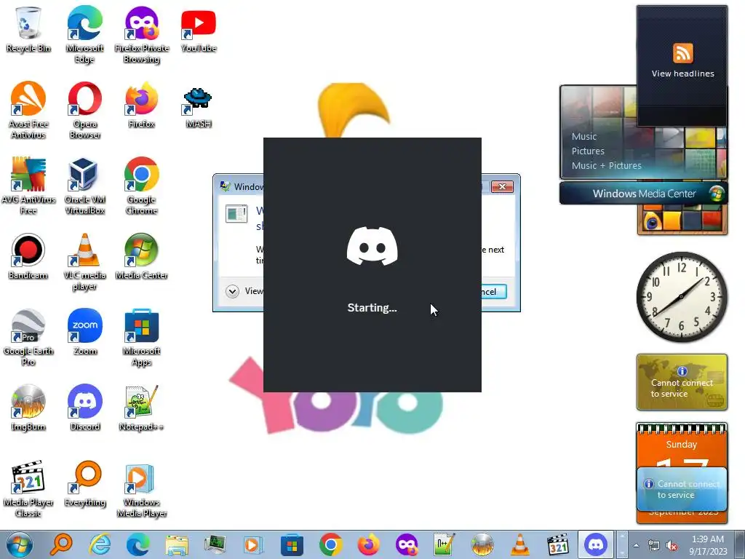
Task: Open Google Earth Pro desktop icon
Action: coord(28,337)
